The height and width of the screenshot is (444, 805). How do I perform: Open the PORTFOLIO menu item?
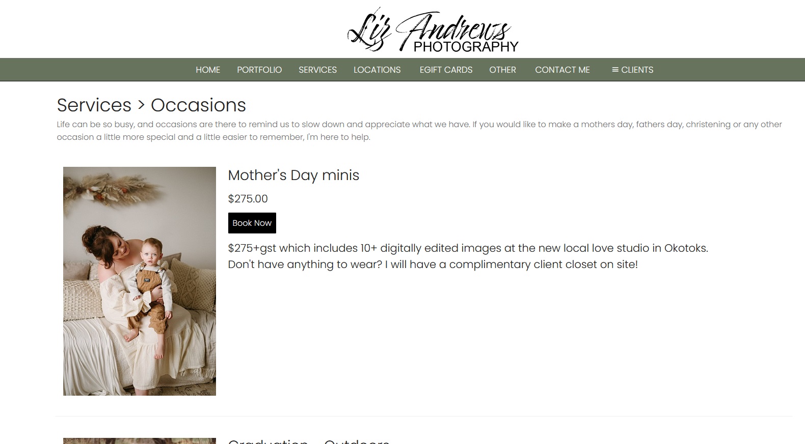coord(259,70)
